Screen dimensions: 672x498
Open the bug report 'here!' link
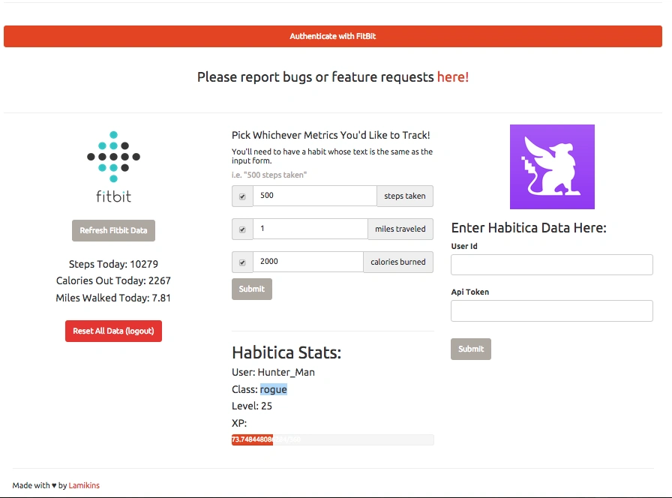pos(453,76)
